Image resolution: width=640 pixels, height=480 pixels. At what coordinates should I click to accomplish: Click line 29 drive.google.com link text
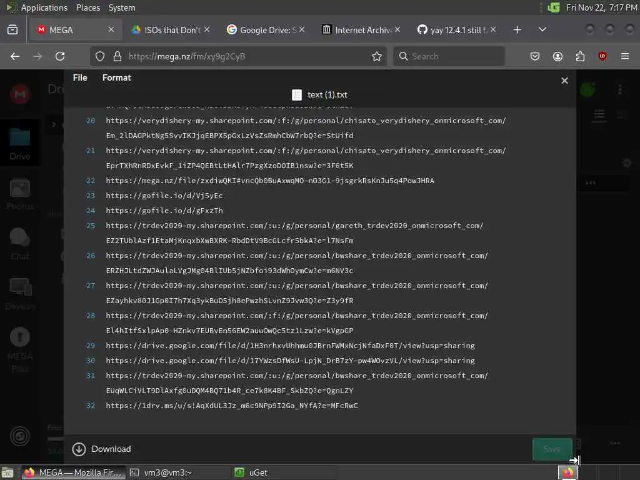(x=290, y=346)
